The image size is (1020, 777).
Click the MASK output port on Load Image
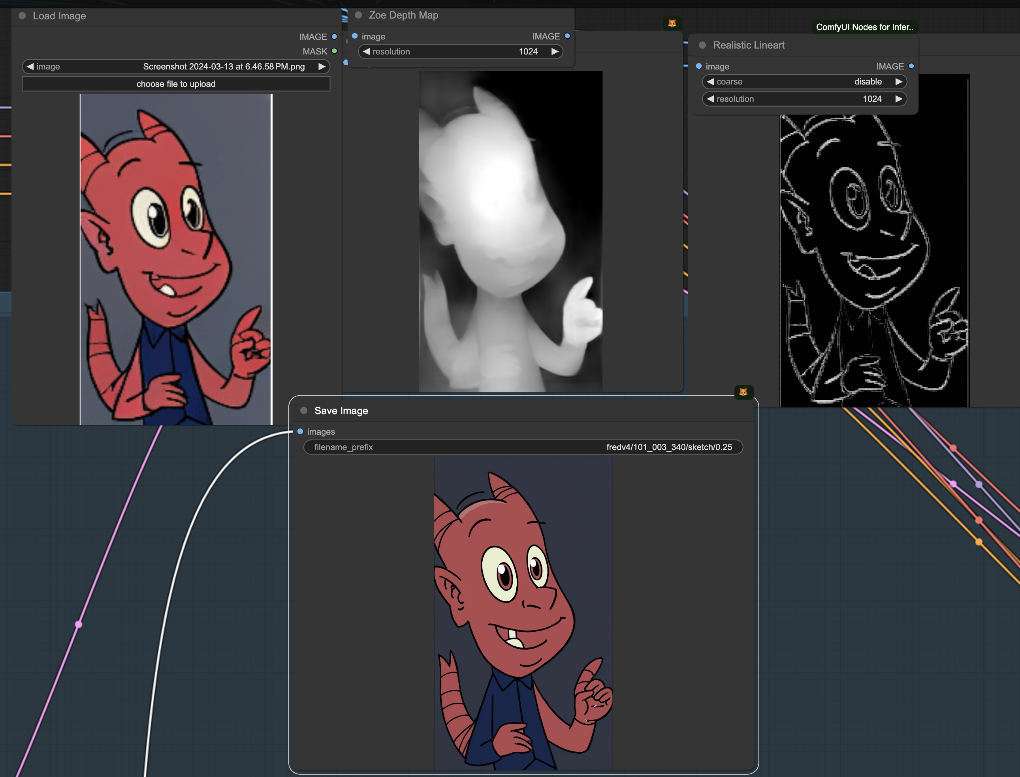334,51
